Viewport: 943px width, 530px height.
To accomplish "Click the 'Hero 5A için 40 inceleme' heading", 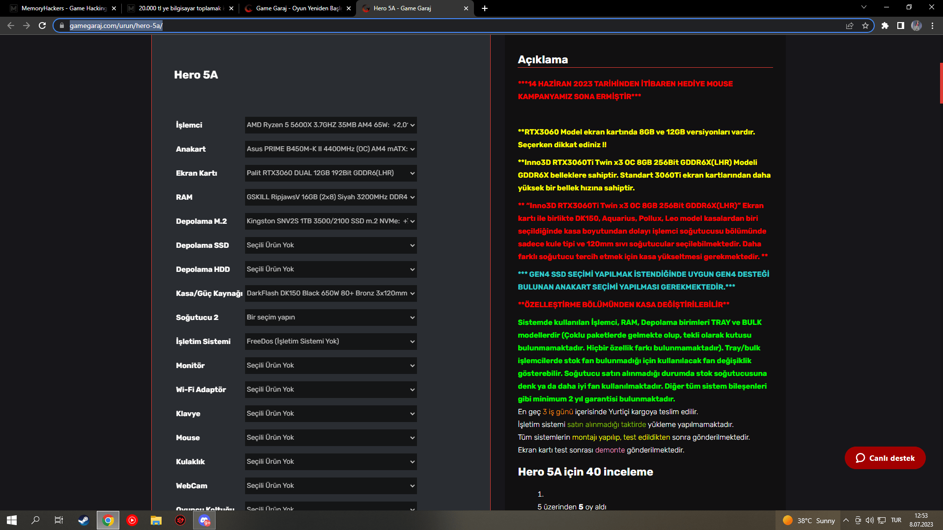I will click(x=585, y=472).
